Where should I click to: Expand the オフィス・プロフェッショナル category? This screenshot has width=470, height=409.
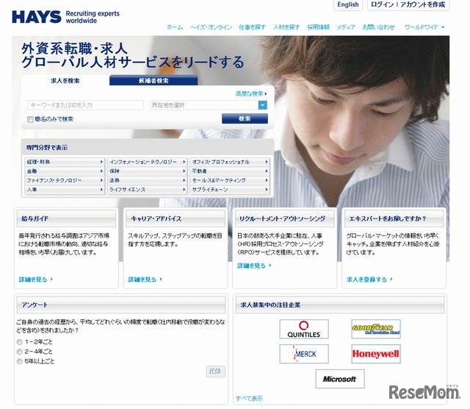coord(230,162)
